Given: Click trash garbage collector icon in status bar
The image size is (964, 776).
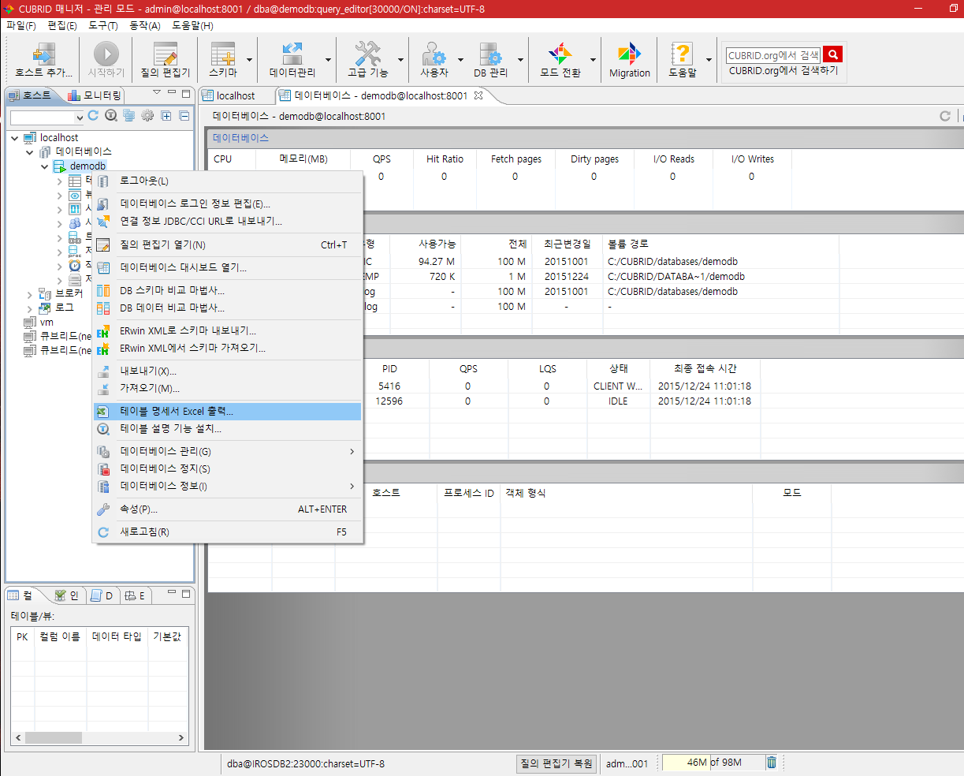Looking at the screenshot, I should [x=772, y=763].
